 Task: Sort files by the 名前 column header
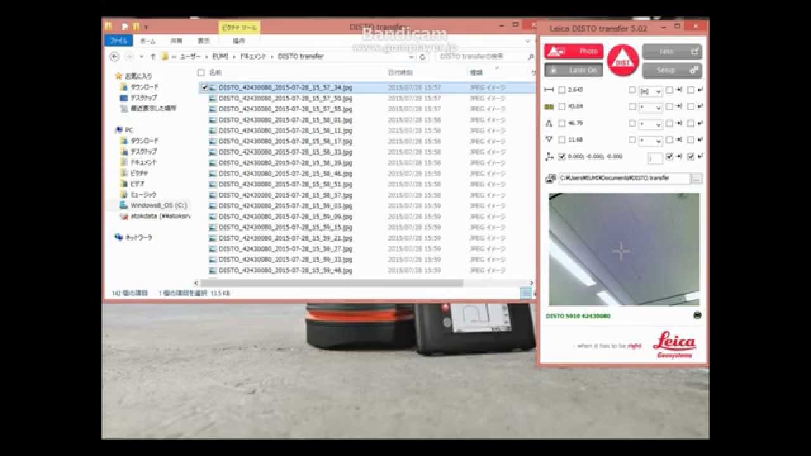pos(215,73)
